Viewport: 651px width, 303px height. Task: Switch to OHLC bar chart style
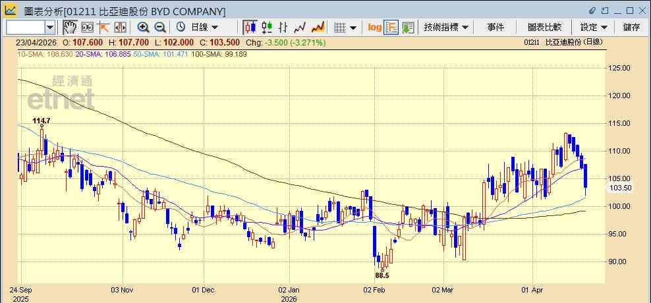tap(283, 28)
